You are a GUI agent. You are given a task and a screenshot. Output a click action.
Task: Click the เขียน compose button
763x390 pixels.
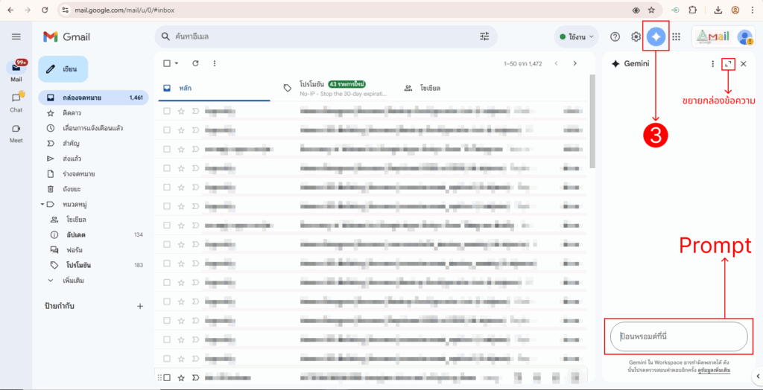point(63,68)
